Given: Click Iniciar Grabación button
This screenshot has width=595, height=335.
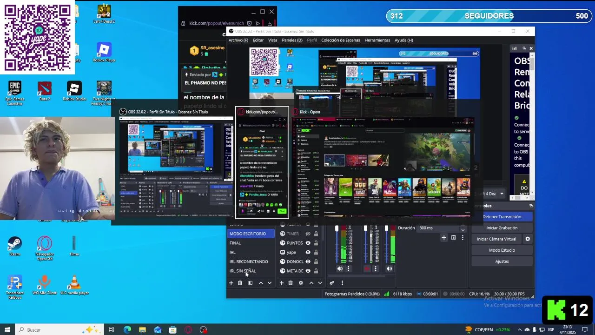Looking at the screenshot, I should coord(502,228).
